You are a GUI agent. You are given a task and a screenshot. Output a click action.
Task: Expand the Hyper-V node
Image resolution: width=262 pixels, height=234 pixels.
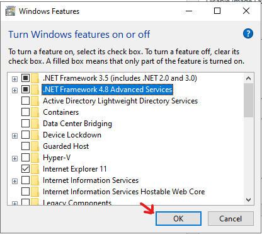[x=14, y=159]
